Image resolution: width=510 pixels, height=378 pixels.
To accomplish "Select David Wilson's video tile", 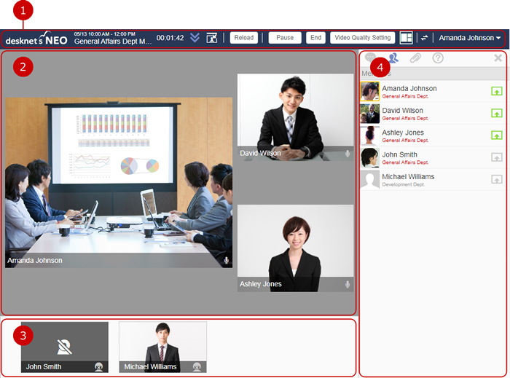I will [x=295, y=117].
